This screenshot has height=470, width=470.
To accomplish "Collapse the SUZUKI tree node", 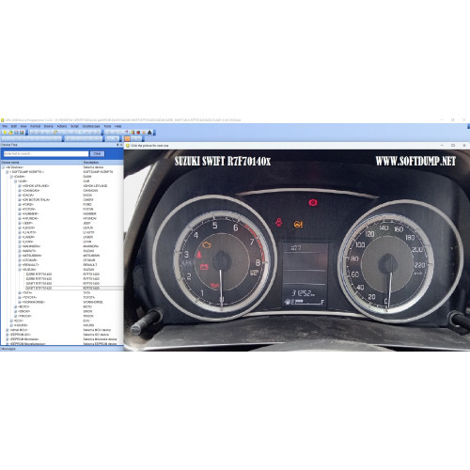I will (20, 269).
